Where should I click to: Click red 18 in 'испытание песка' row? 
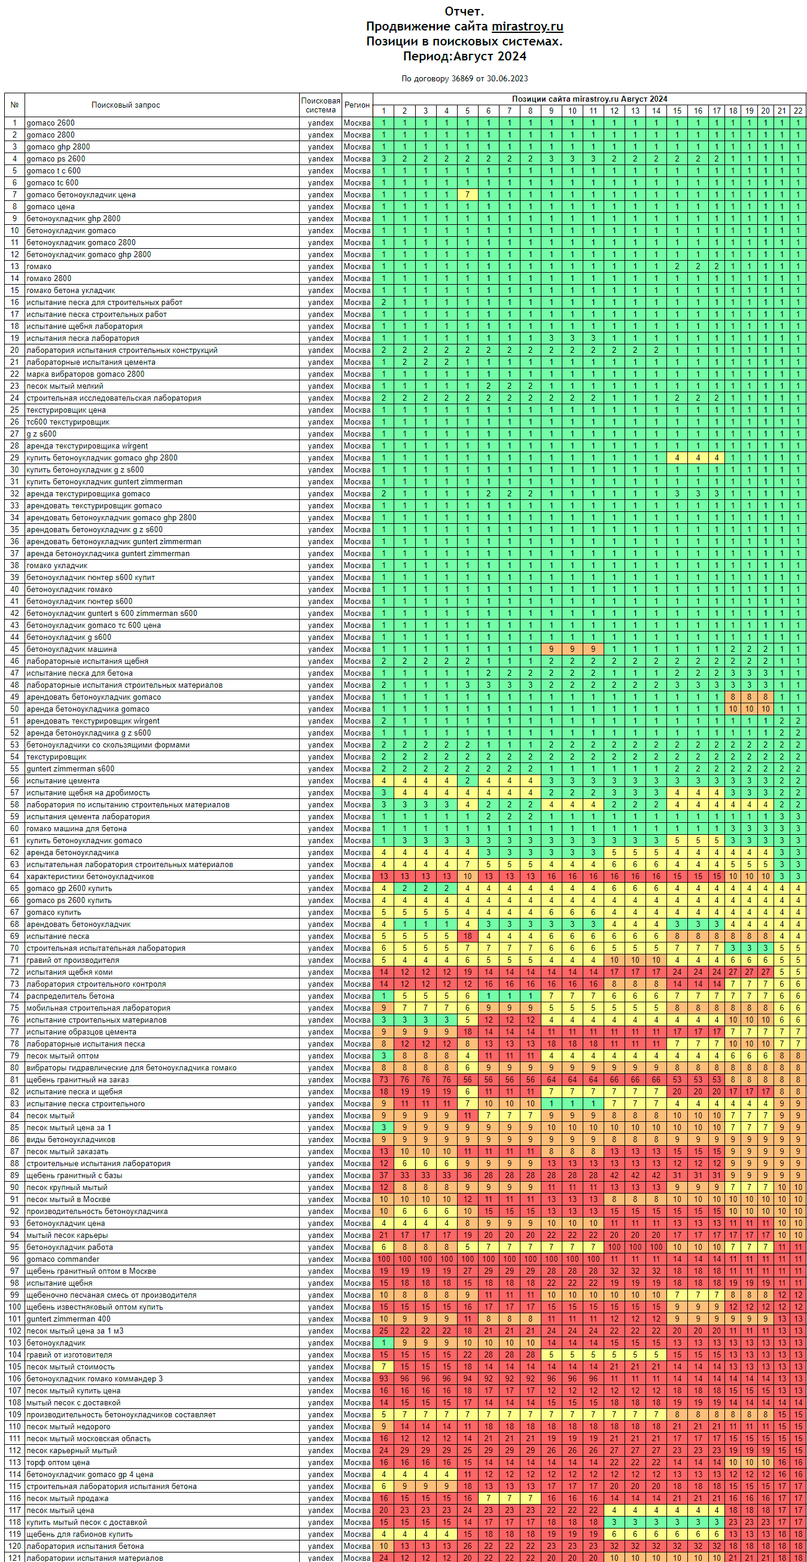point(467,937)
